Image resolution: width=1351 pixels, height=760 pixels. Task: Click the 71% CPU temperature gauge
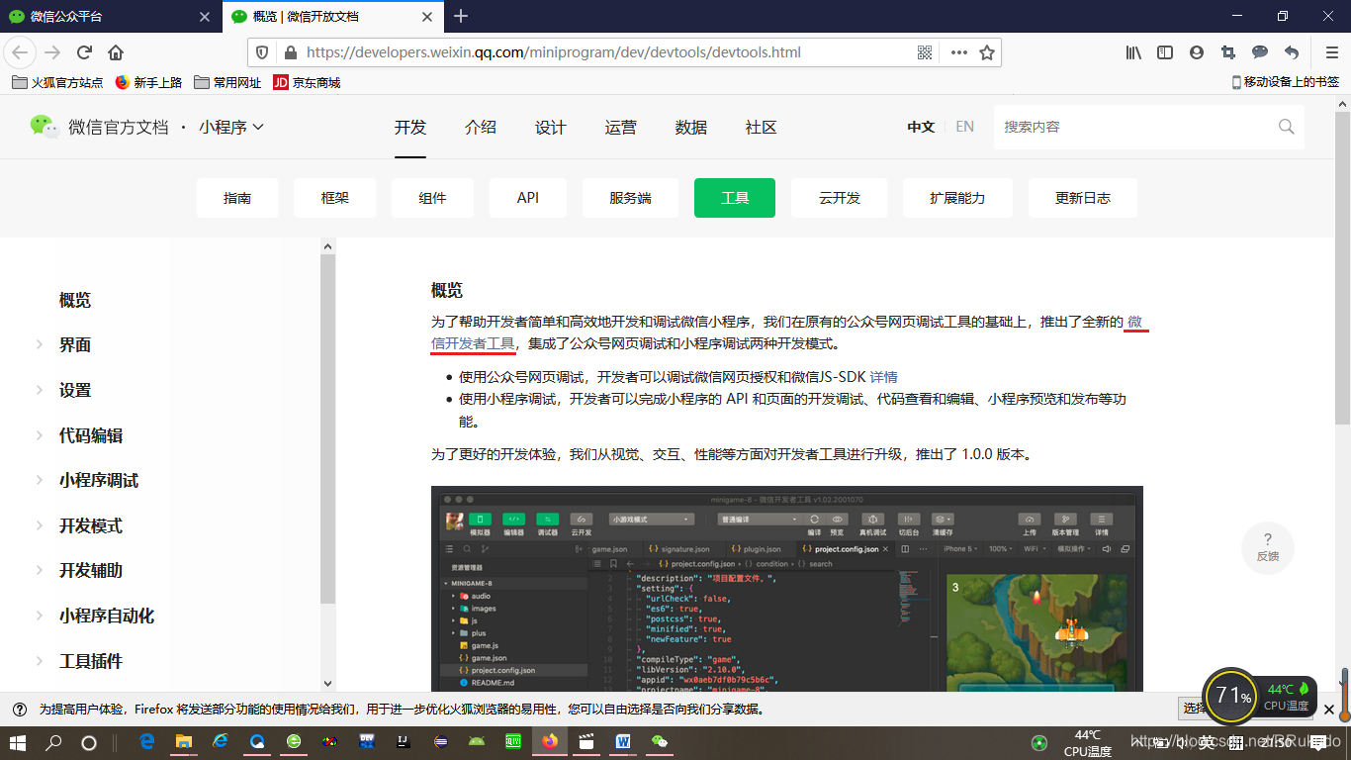pyautogui.click(x=1229, y=697)
